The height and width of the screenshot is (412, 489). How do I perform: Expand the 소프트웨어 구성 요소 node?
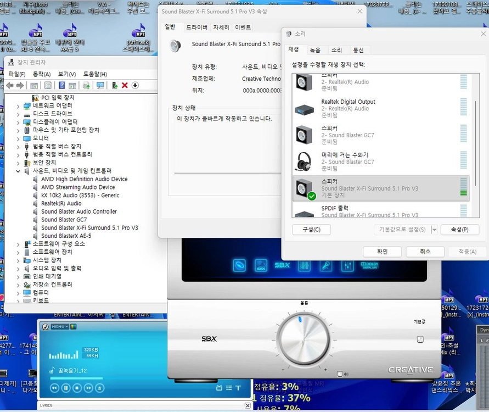tap(18, 244)
